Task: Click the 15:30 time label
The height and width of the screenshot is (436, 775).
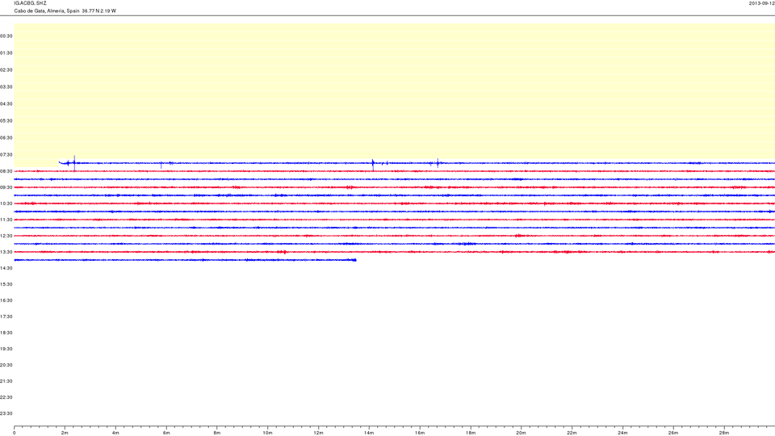Action: [x=6, y=284]
